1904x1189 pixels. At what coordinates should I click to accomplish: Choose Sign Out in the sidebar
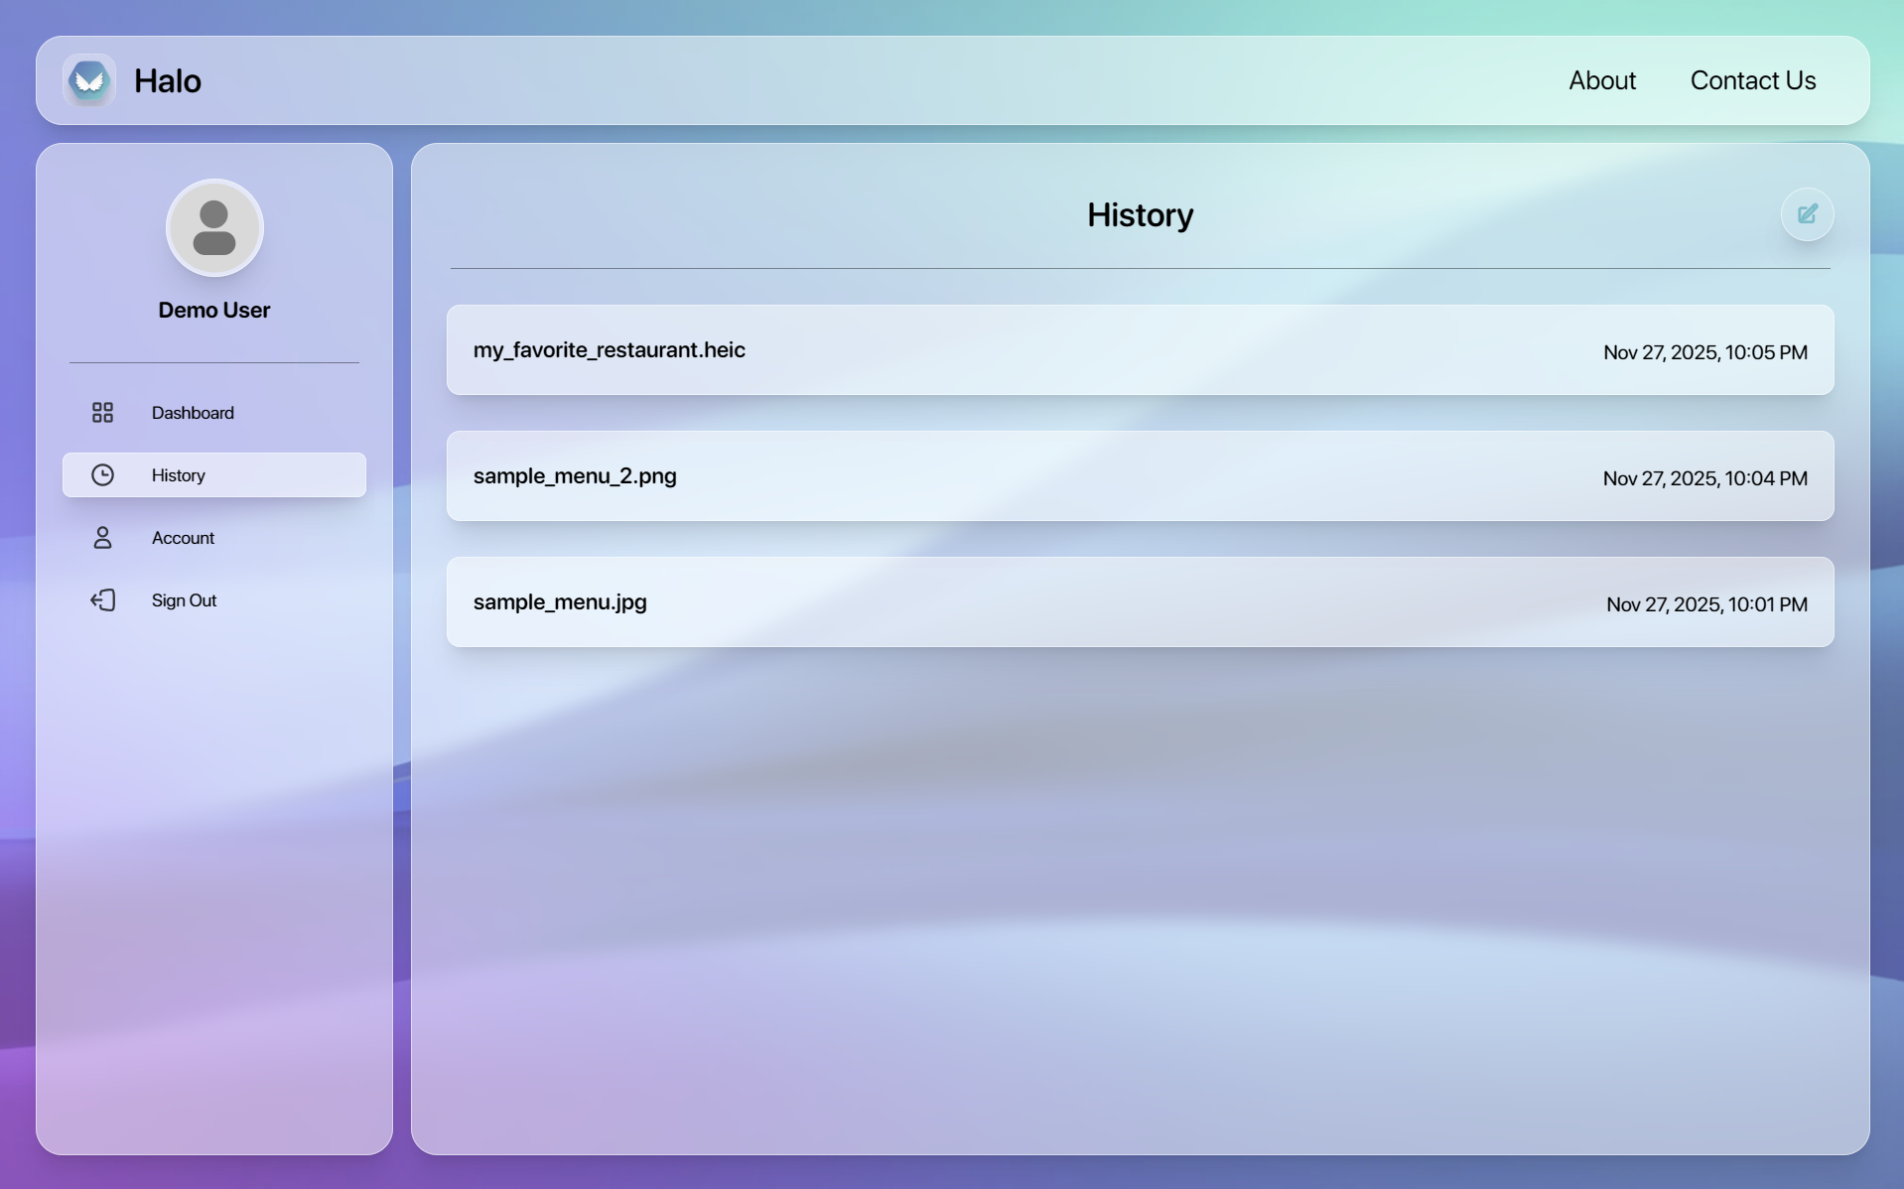(214, 600)
